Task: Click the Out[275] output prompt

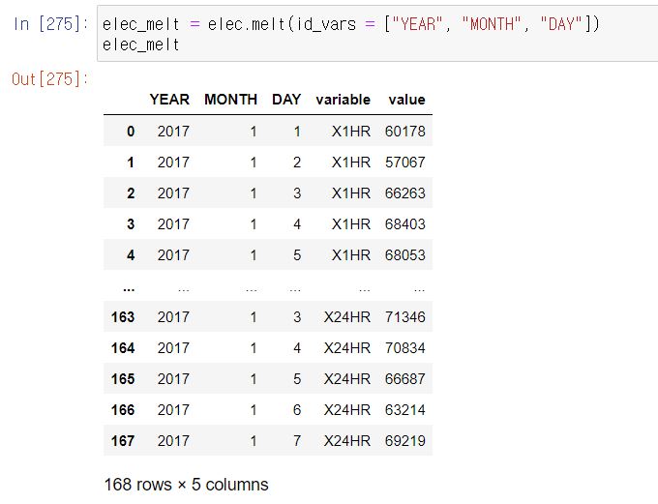Action: pyautogui.click(x=50, y=79)
